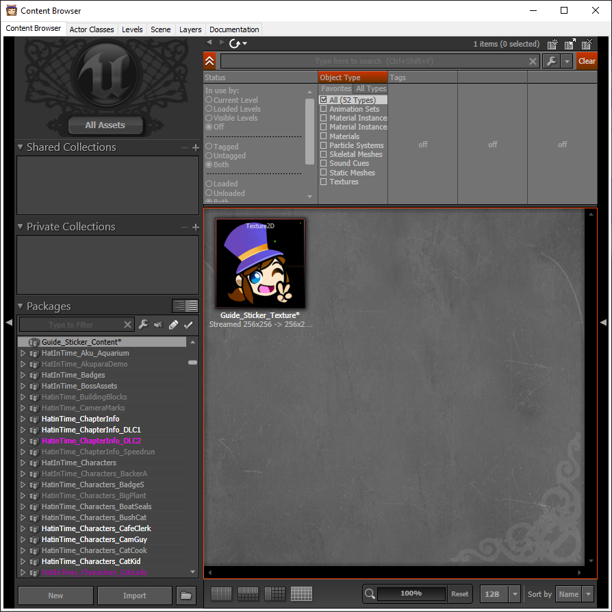Expand HatInTime_Aku_Aquarium package
This screenshot has height=612, width=612.
pyautogui.click(x=23, y=353)
